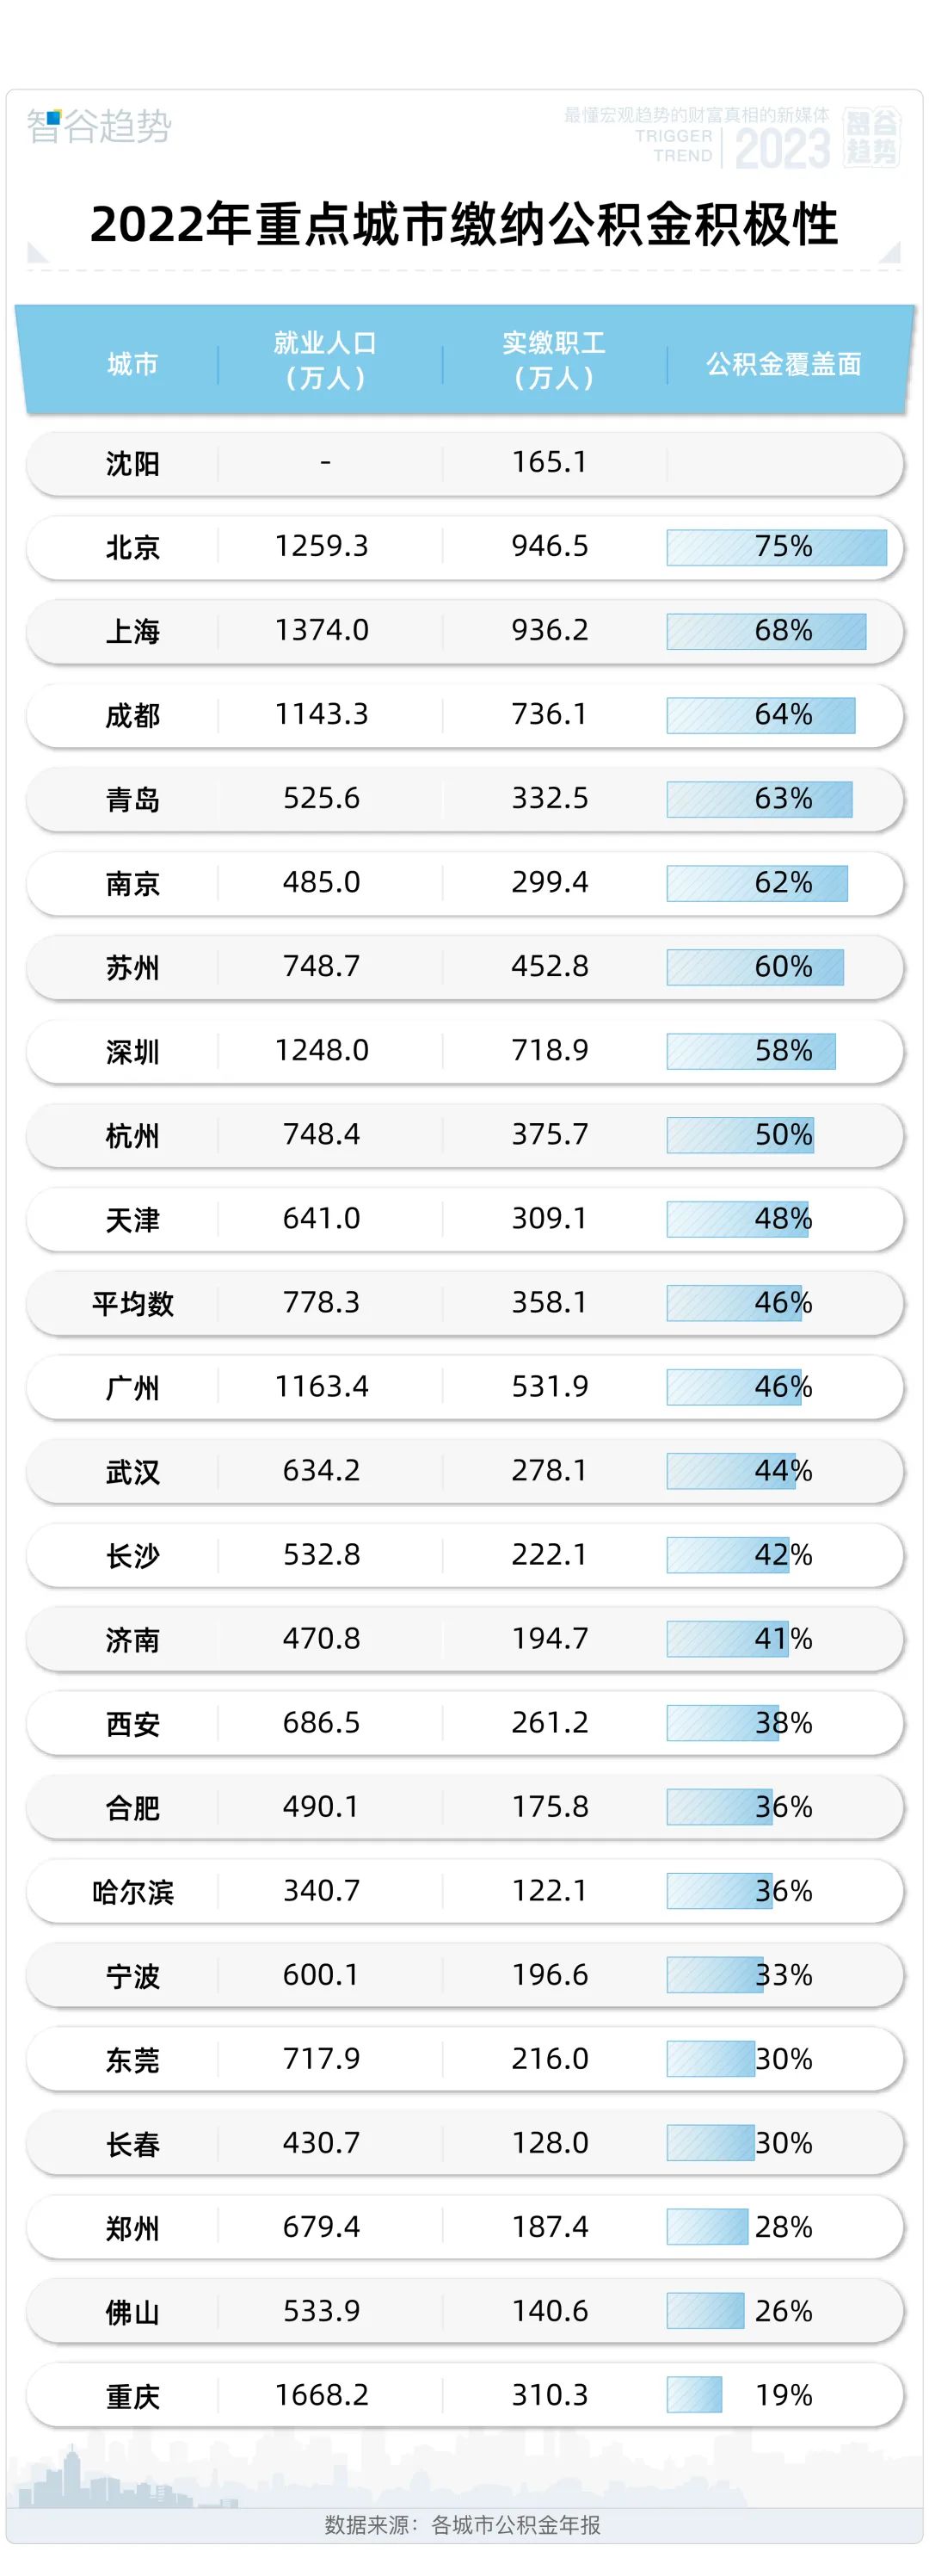Viewport: 929px width, 2576px height.
Task: Click the title 2022年重点城市缴纳公积金积极性
Action: pos(464,224)
